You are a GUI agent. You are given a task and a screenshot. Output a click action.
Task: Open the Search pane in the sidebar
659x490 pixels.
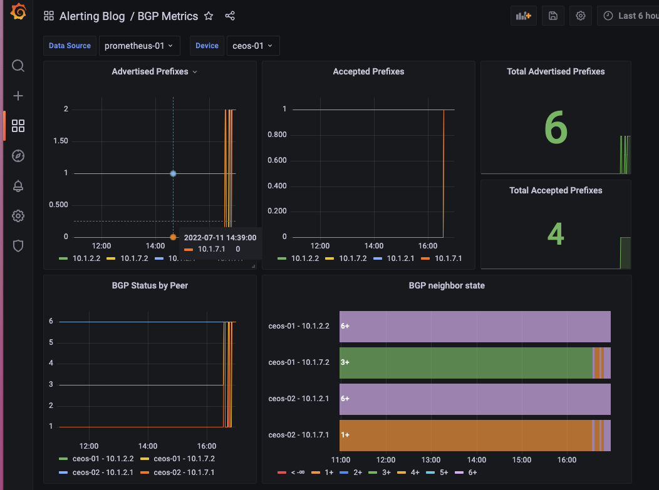[x=18, y=66]
